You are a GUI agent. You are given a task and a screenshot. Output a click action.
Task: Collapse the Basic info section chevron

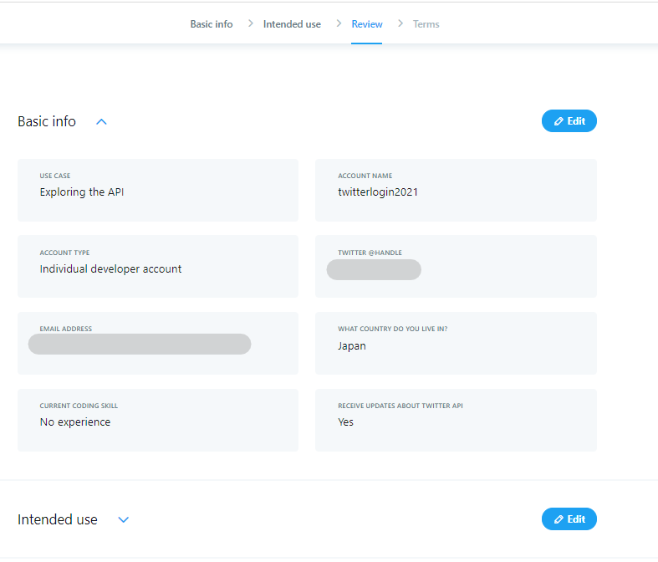[x=101, y=121]
